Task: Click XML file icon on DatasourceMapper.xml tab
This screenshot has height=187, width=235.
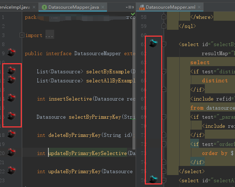Action: (x=142, y=7)
